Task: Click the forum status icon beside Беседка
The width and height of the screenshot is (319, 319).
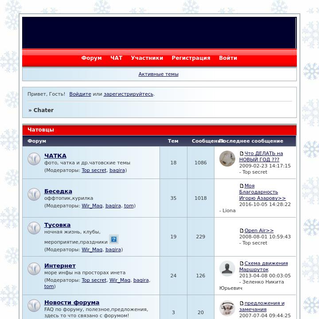Action: click(34, 195)
